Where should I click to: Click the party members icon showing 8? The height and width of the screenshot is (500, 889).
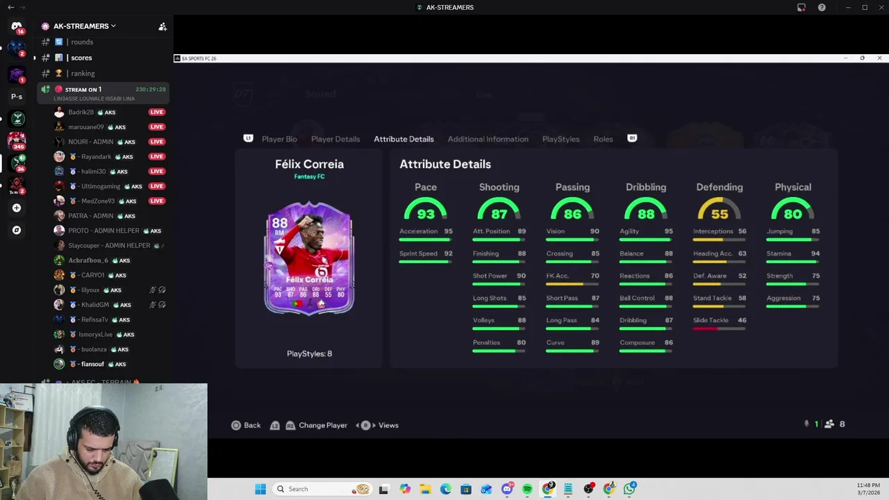tap(829, 424)
